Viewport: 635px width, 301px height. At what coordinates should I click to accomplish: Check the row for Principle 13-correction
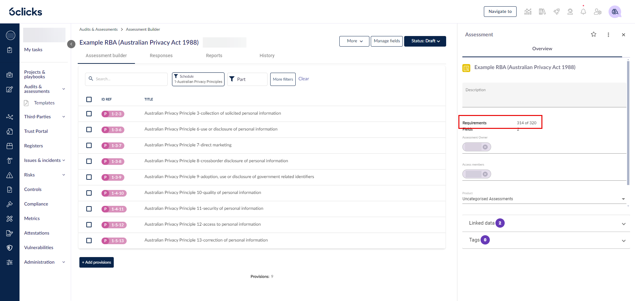coord(89,241)
